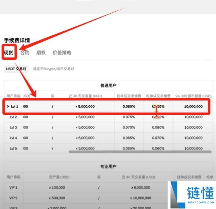Click the 手续费详情 heading
Viewport: 216px width, 209px height.
click(x=17, y=41)
